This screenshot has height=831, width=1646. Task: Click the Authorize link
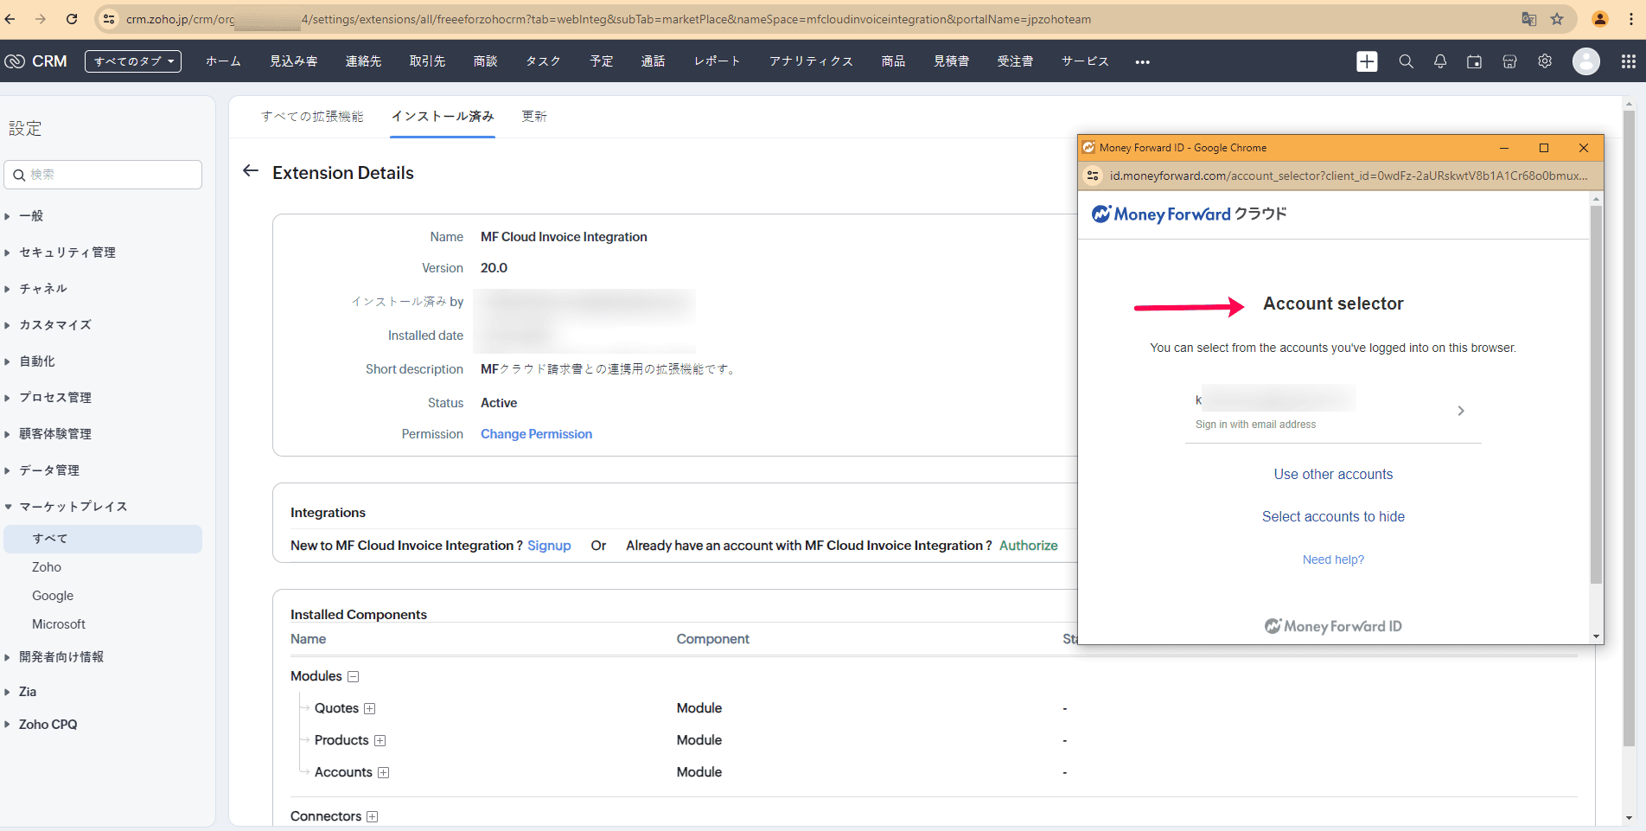tap(1028, 546)
